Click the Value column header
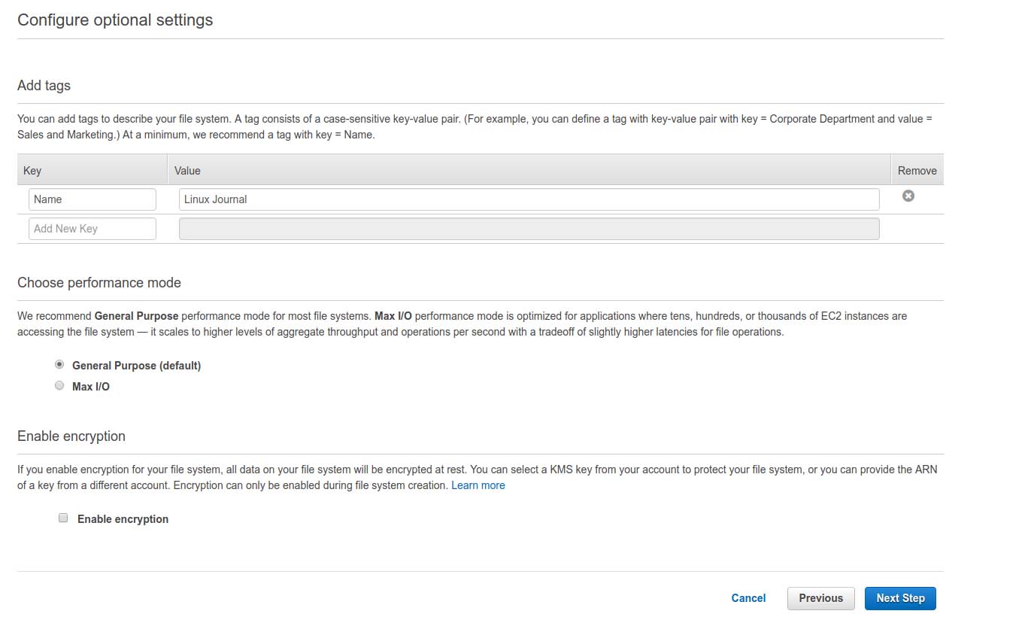Image resolution: width=1028 pixels, height=620 pixels. pyautogui.click(x=187, y=171)
